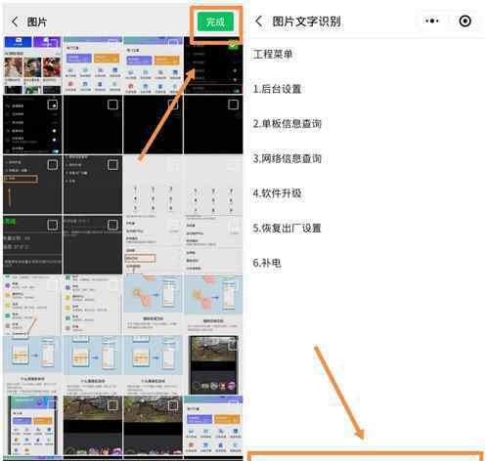Go back from the 图片 picker
The width and height of the screenshot is (489, 461).
click(15, 21)
